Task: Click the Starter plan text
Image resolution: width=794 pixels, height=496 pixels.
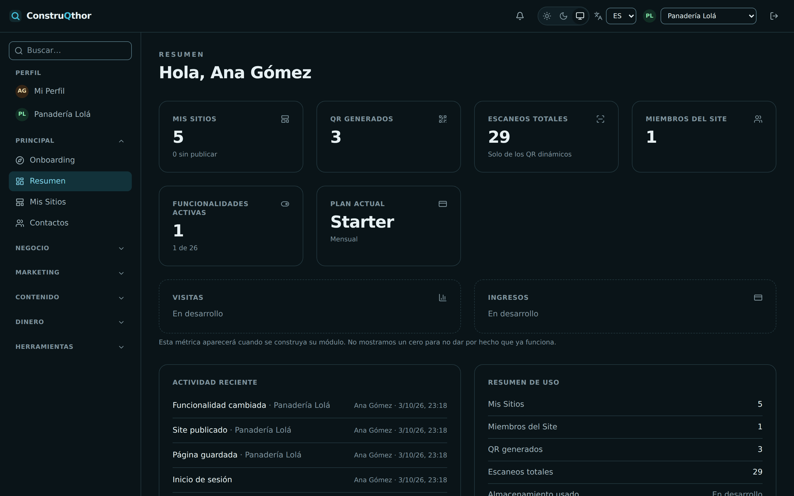Action: pyautogui.click(x=362, y=222)
